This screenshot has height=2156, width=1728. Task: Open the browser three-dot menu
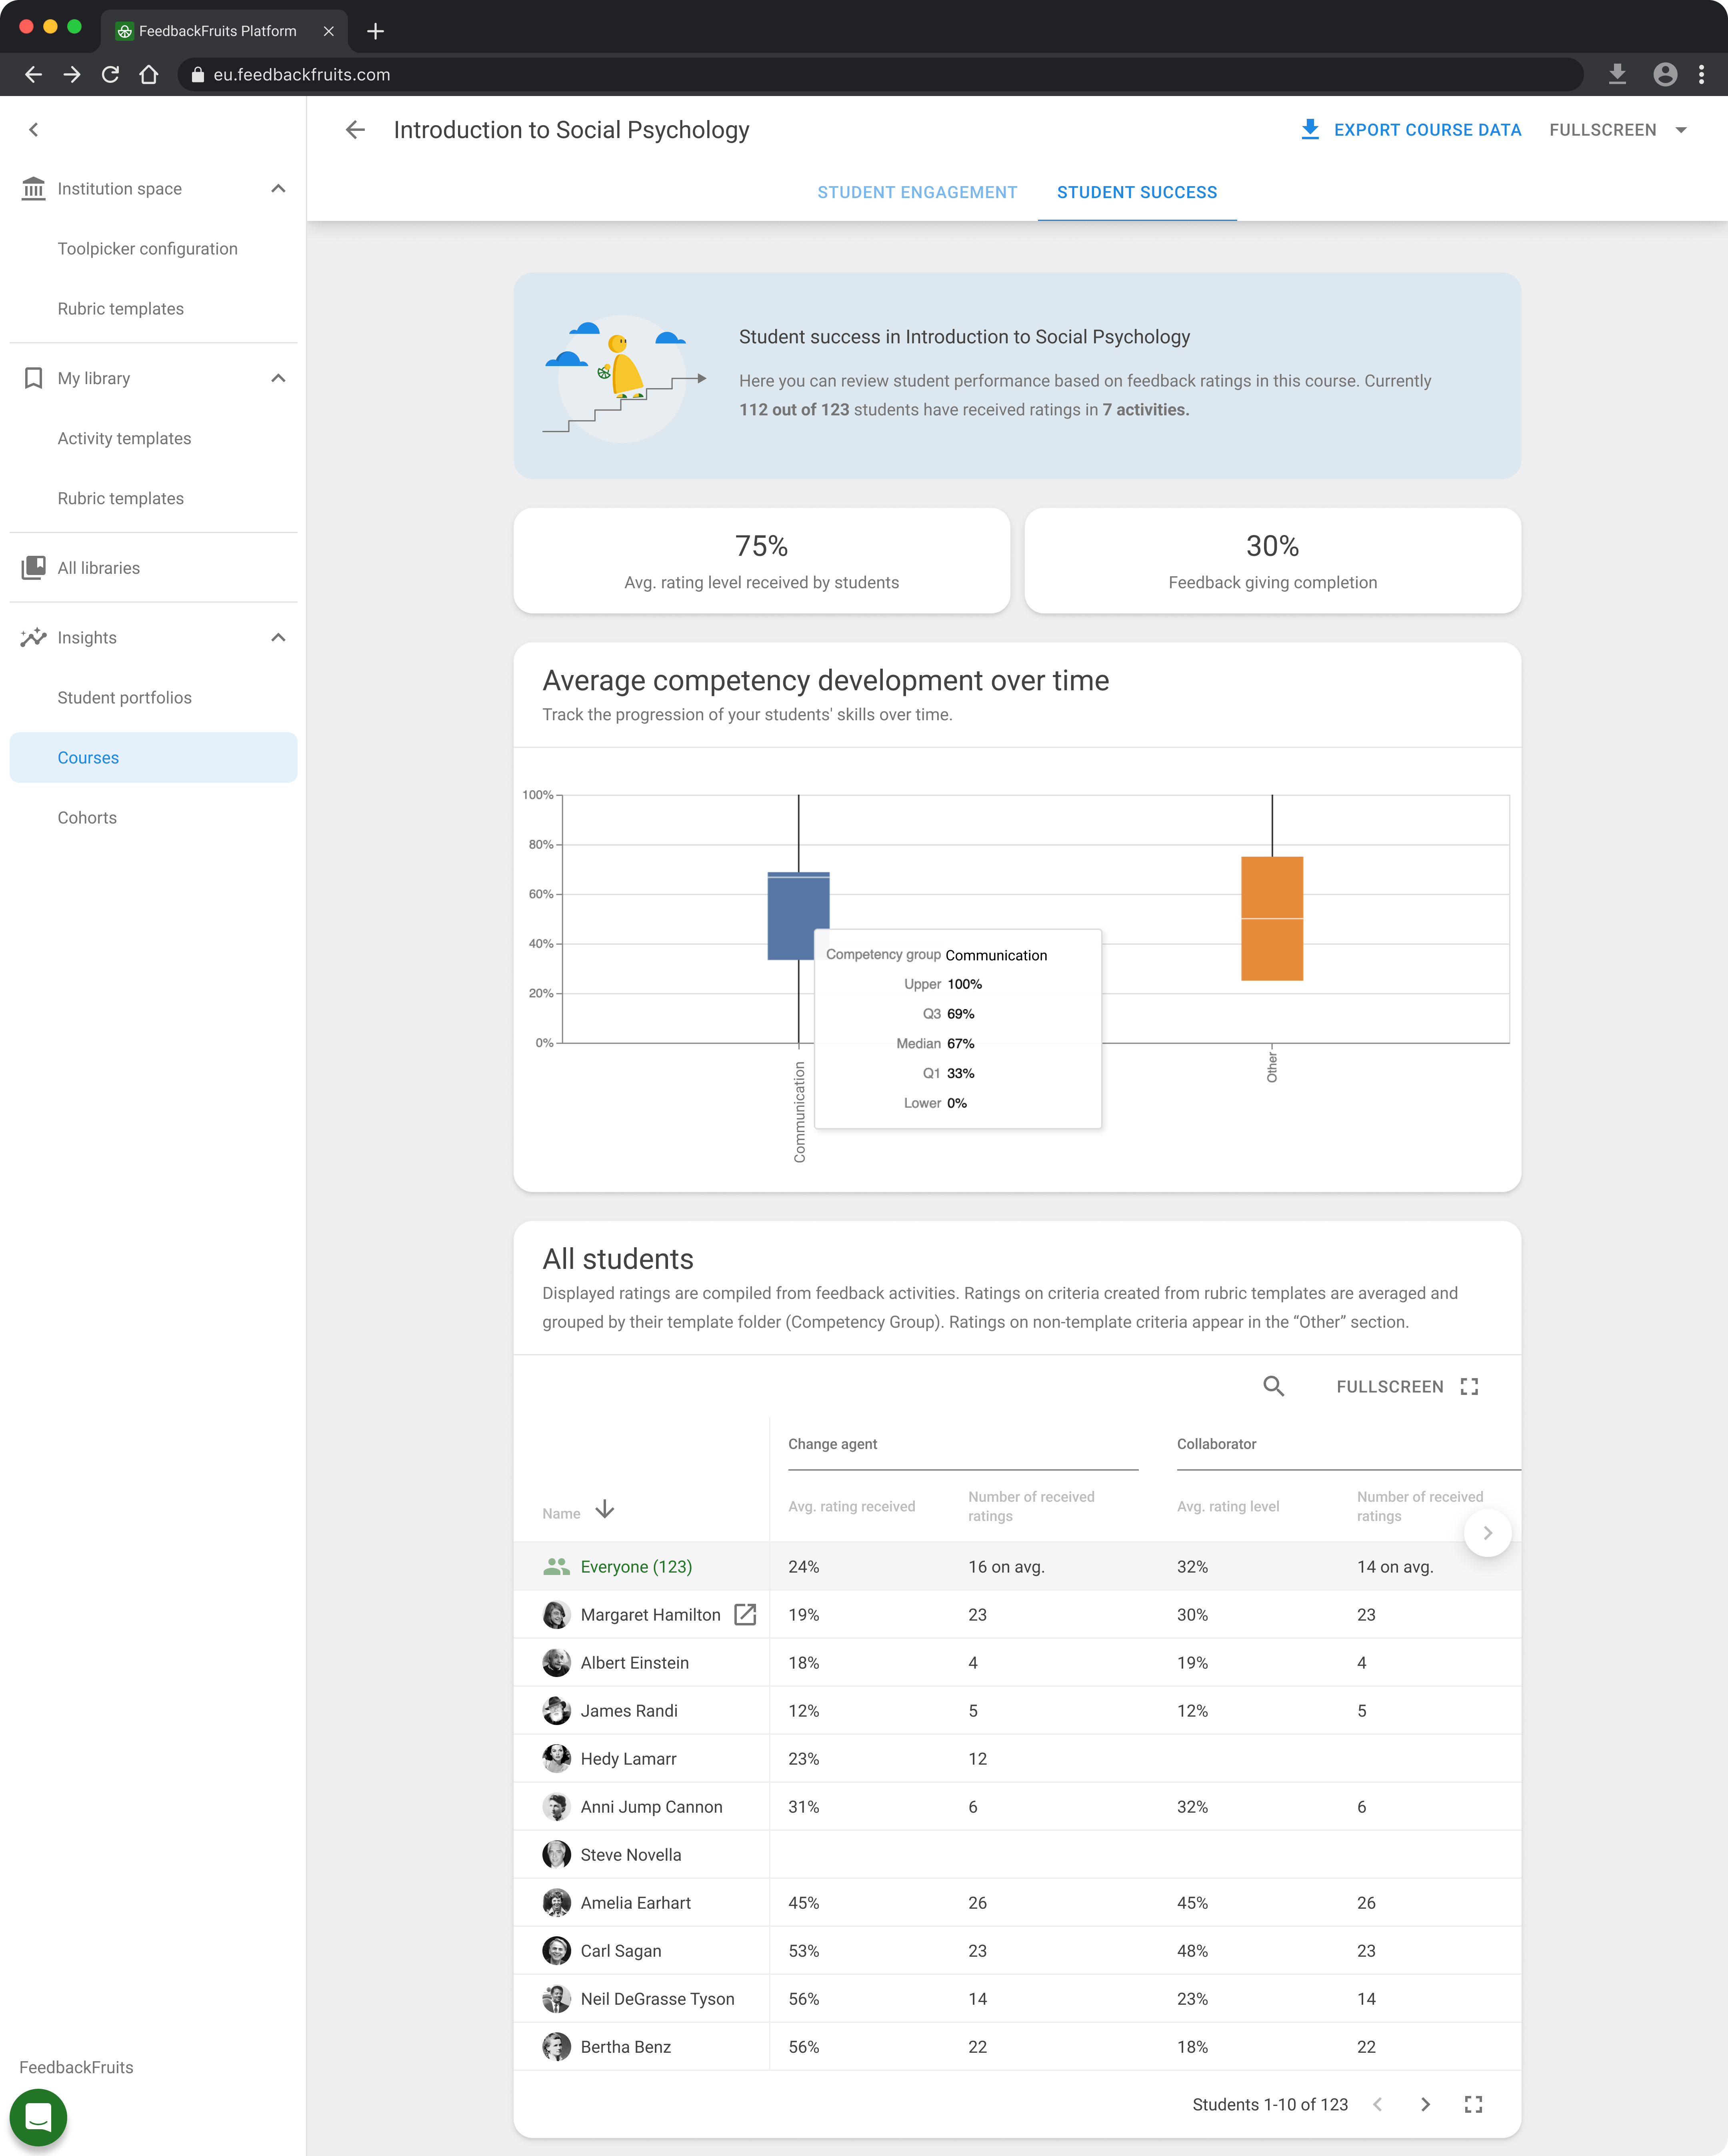coord(1701,74)
